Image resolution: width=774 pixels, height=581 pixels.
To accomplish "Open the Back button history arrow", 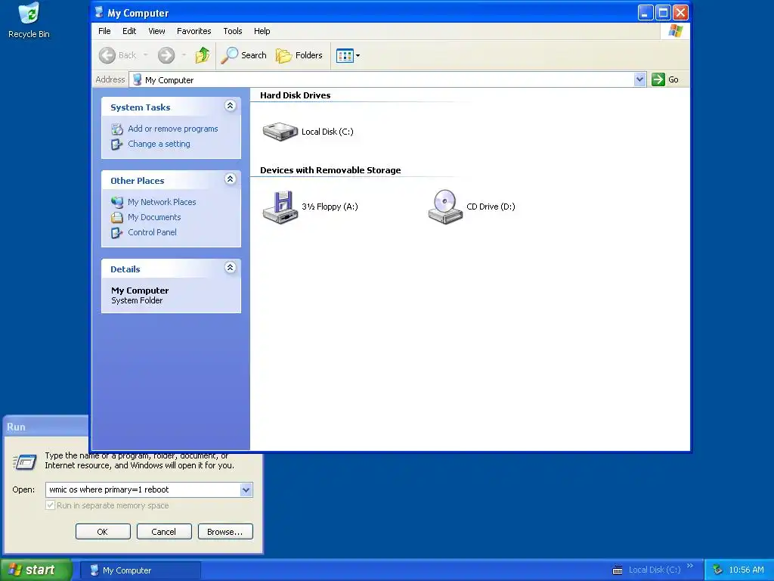I will (x=146, y=55).
